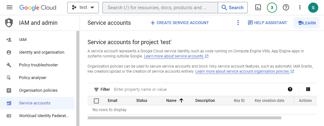Open the 'test' project selector dropdown

(x=83, y=8)
